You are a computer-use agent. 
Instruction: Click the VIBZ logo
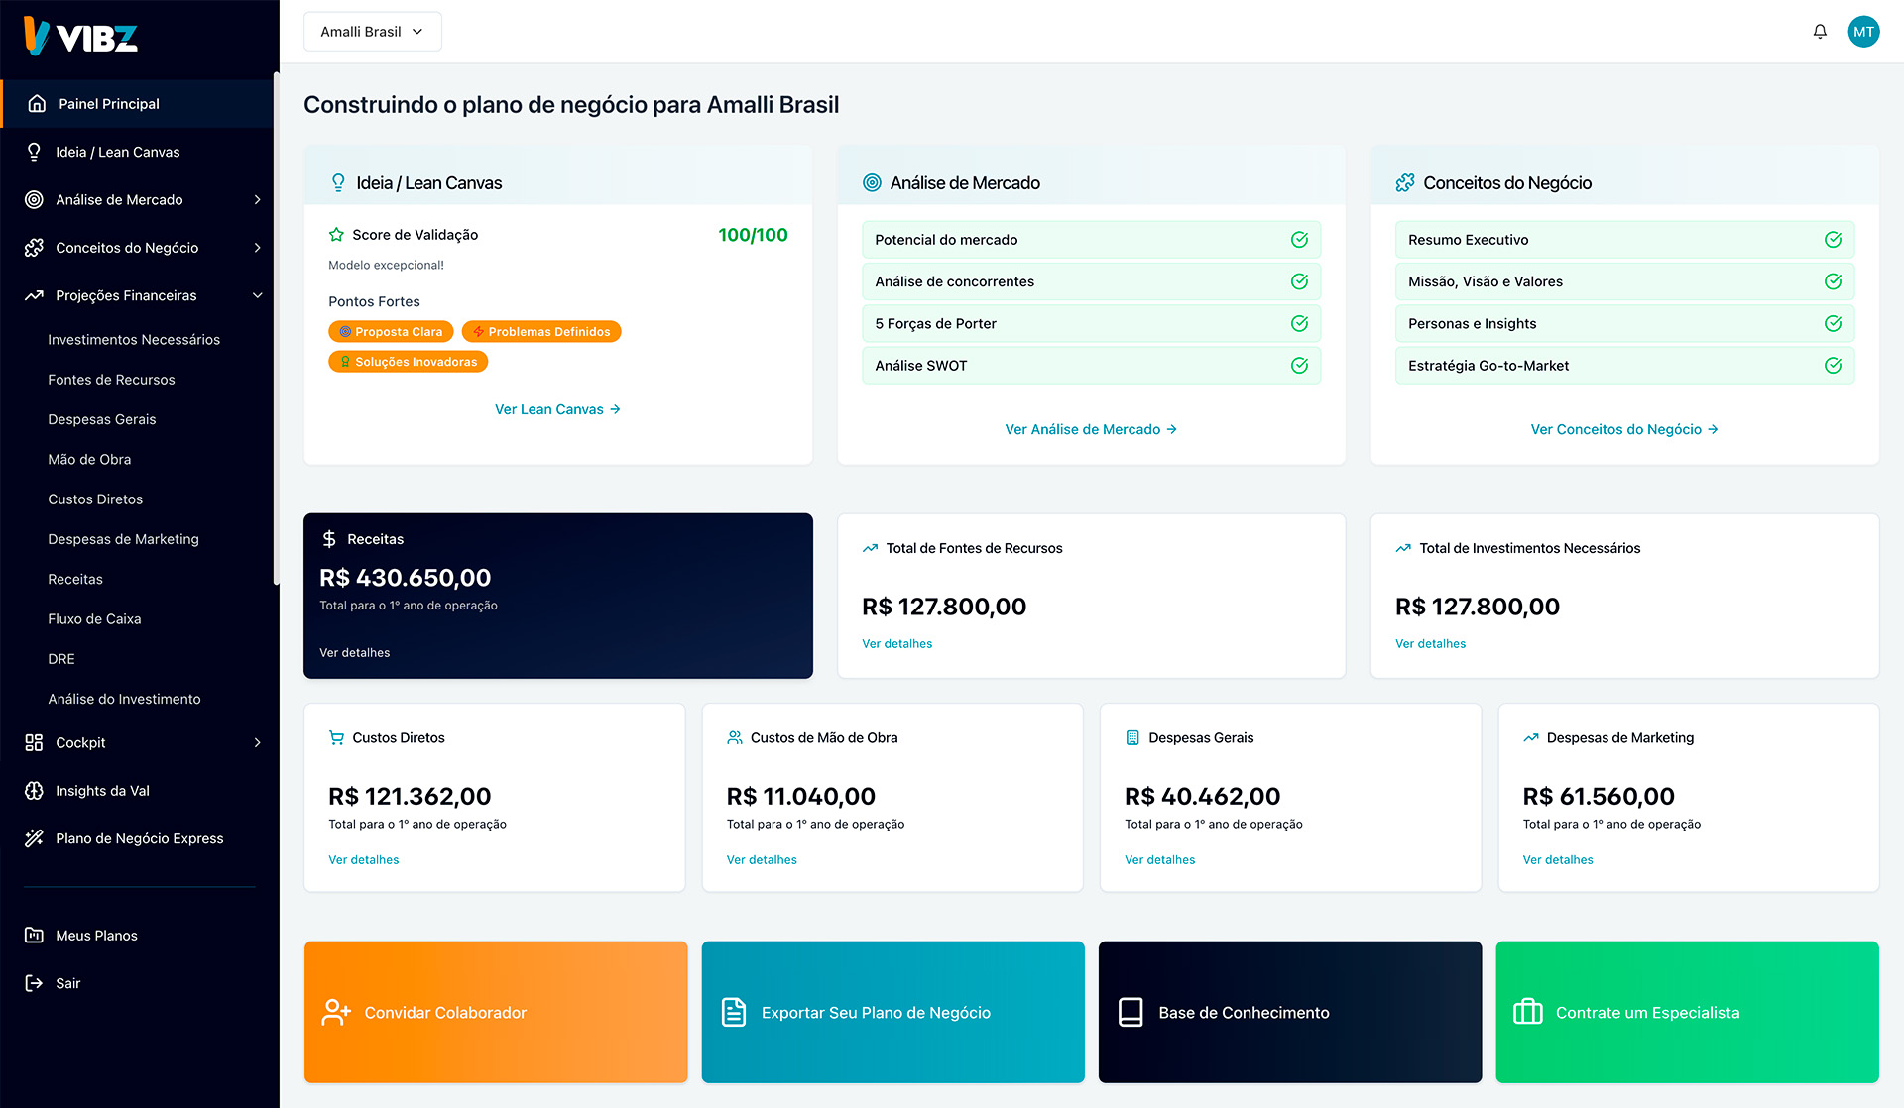pos(81,37)
